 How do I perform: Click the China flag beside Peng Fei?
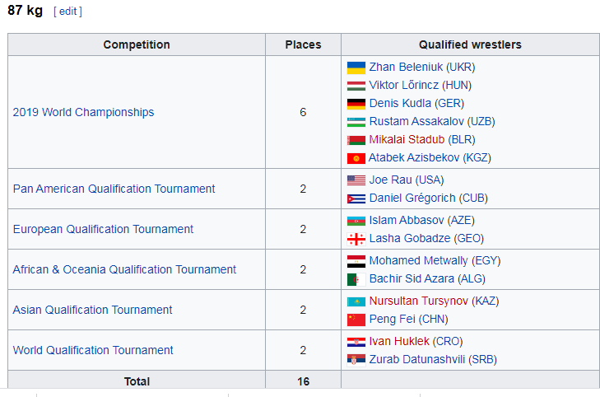[356, 320]
